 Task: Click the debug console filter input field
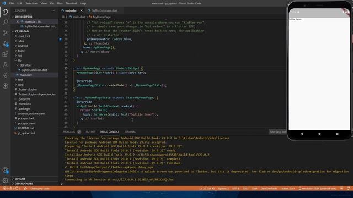[278, 132]
